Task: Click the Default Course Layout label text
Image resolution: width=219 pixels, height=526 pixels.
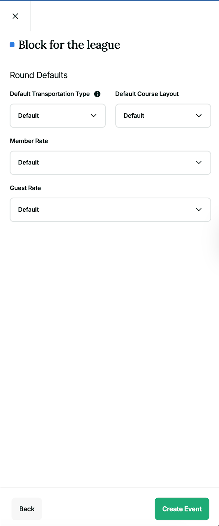Action: tap(147, 94)
